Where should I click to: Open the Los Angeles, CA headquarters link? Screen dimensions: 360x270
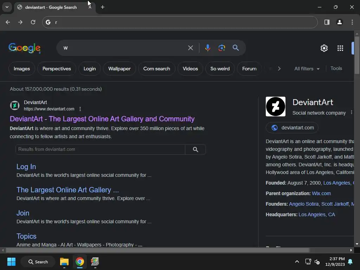317,215
